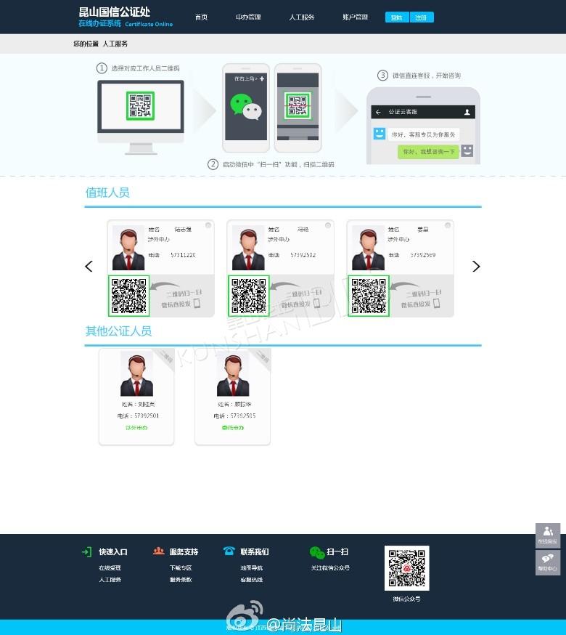Viewport: 566px width, 635px height.
Task: Click the blue smiley avatar in chat mockup
Action: 379,133
